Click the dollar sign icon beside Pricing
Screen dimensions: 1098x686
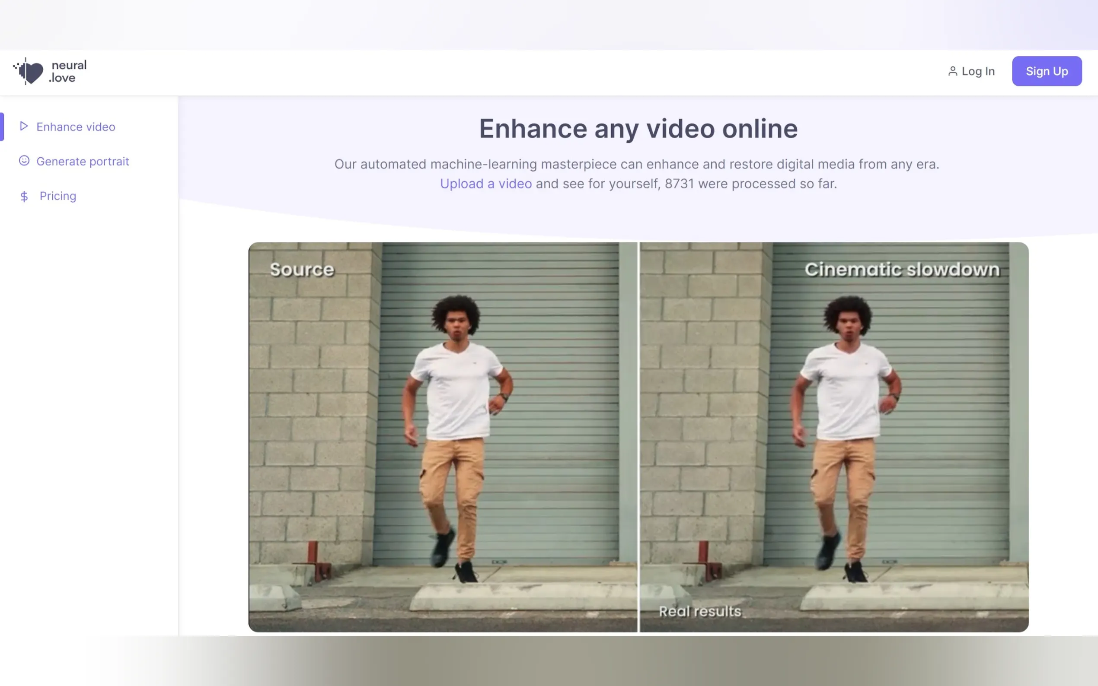click(24, 196)
